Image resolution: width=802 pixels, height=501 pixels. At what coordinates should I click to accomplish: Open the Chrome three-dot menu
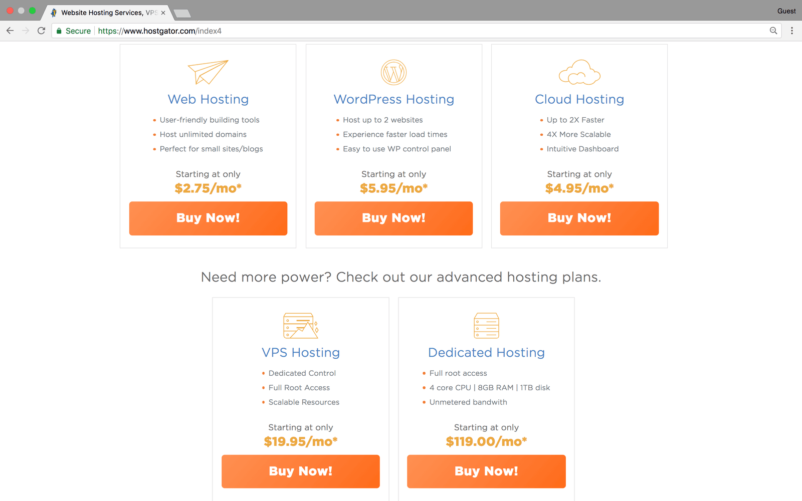click(792, 31)
